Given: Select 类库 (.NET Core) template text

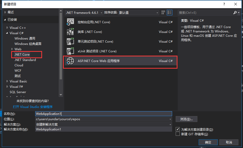Looking at the screenshot, I should 90,32.
